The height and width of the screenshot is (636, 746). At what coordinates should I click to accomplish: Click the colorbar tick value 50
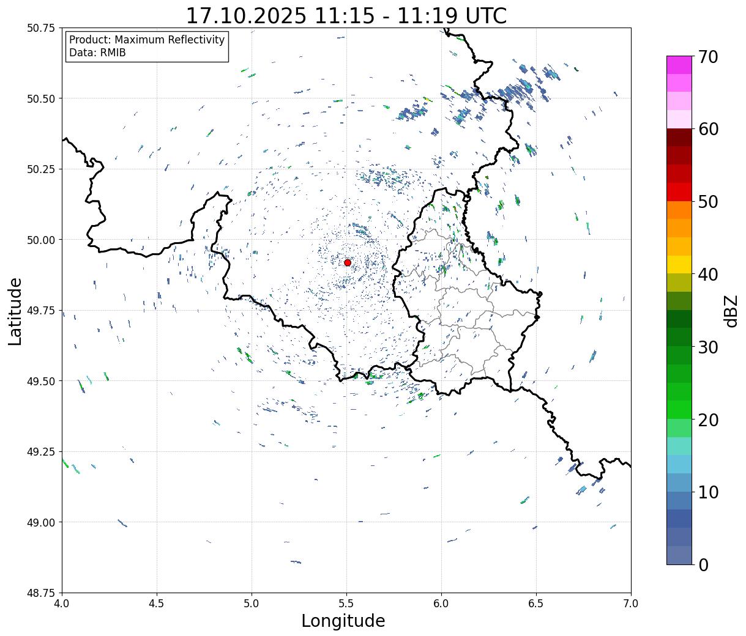pyautogui.click(x=707, y=202)
